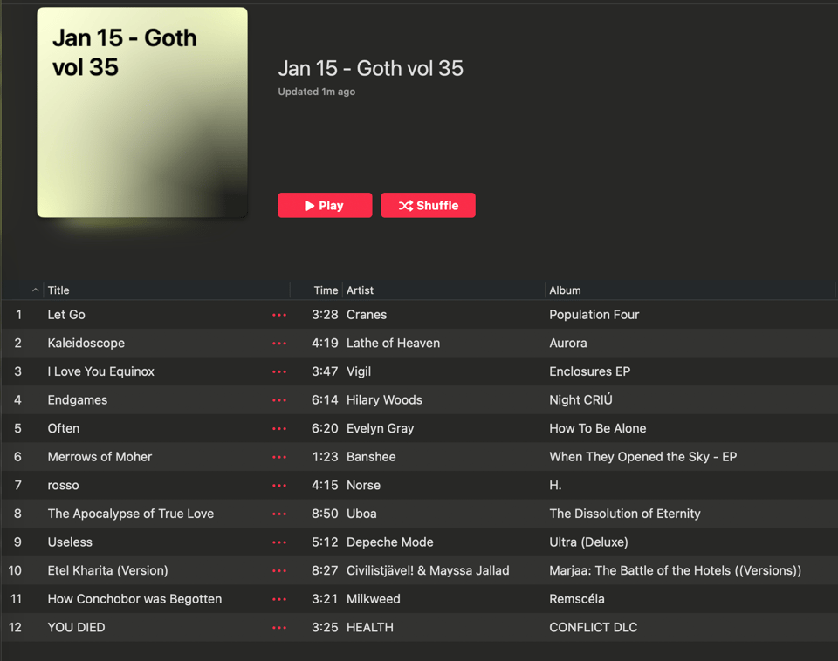Play the Goth vol 35 playlist
The image size is (838, 661).
pos(325,206)
